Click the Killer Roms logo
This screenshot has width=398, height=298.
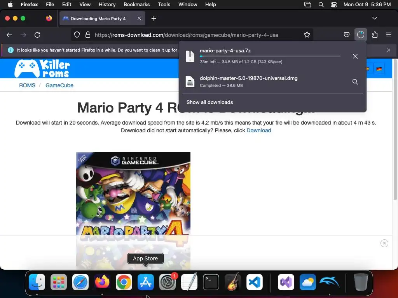[42, 68]
